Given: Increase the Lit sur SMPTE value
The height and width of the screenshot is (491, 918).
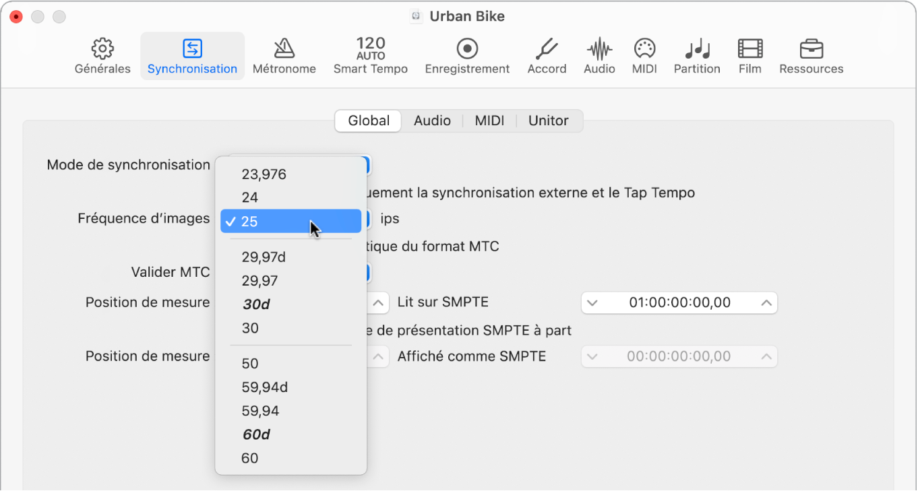Looking at the screenshot, I should (x=766, y=303).
